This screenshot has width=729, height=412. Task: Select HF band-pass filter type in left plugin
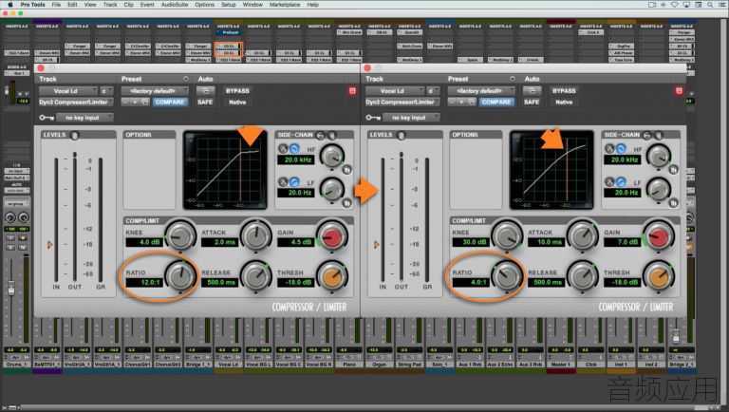tap(283, 149)
